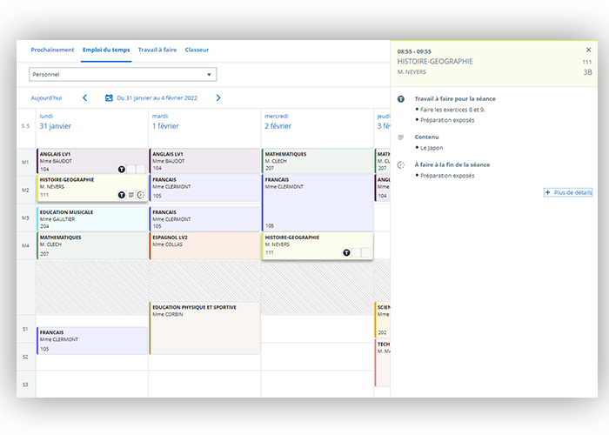Click homework icon on Monday Histoire-Géographie
Screen dimensions: 609x435
122,195
